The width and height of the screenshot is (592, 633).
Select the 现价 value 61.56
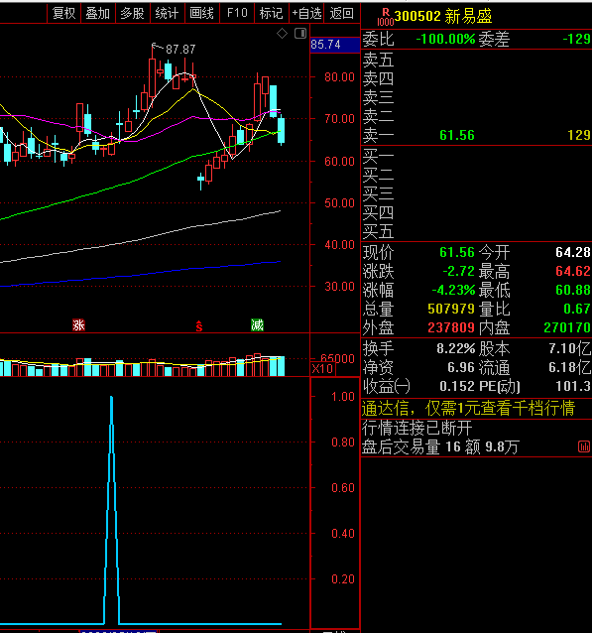click(457, 252)
